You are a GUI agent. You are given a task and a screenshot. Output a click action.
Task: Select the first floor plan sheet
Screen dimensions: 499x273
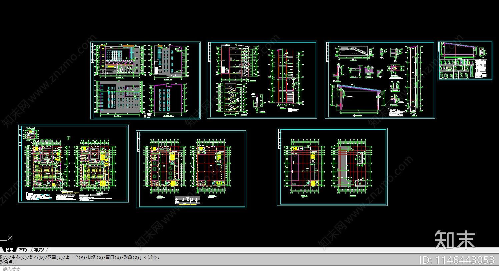tap(73, 164)
